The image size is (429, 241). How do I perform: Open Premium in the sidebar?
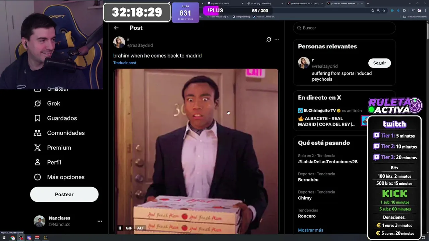(x=53, y=148)
